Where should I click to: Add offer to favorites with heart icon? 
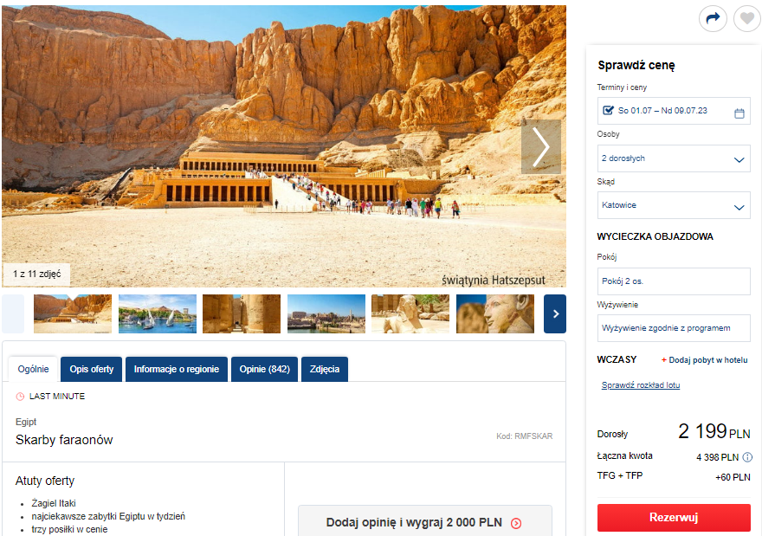747,18
